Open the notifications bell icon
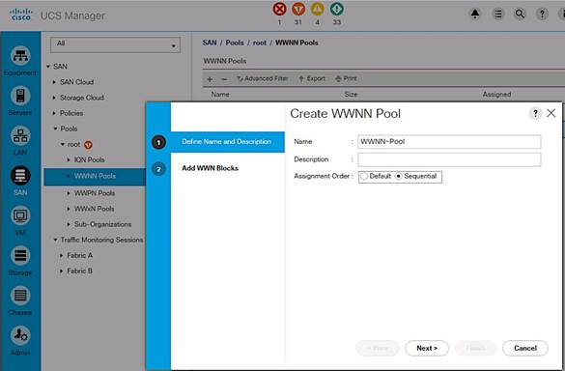 pyautogui.click(x=475, y=14)
